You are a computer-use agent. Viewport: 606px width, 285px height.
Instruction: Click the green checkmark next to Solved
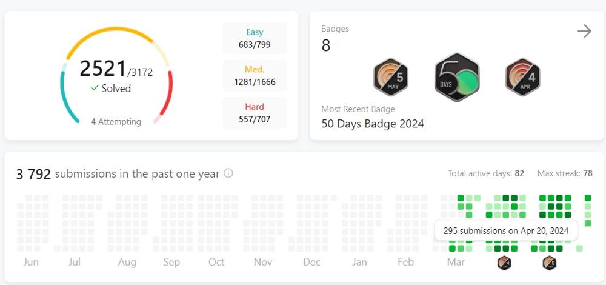tap(95, 89)
